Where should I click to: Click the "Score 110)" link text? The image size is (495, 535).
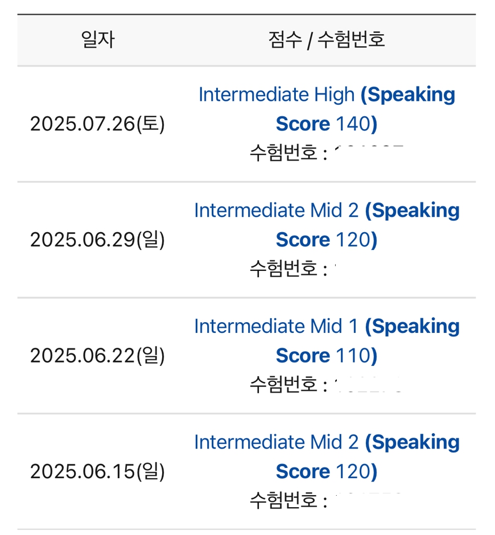327,356
